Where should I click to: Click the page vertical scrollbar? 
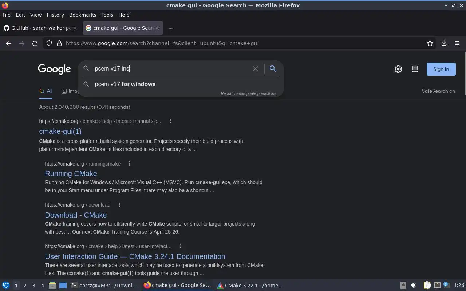[x=465, y=73]
